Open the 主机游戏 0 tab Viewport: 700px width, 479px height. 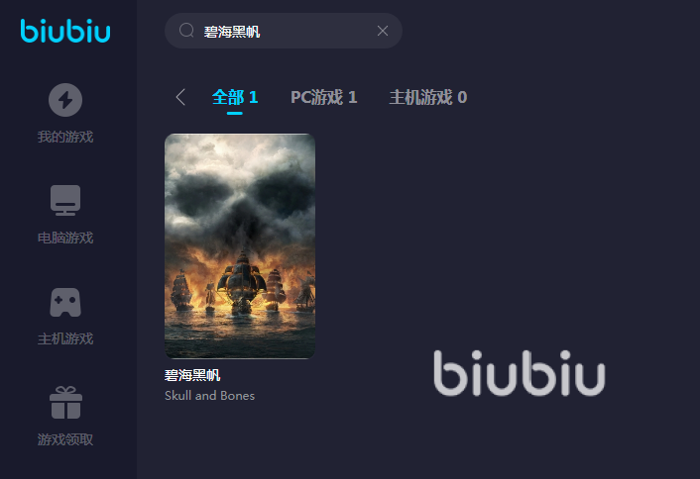428,97
